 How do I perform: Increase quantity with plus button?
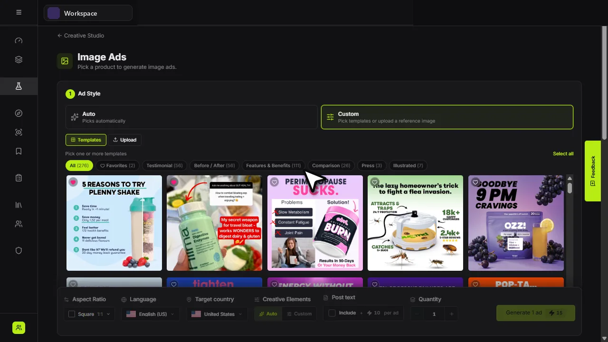(x=451, y=314)
